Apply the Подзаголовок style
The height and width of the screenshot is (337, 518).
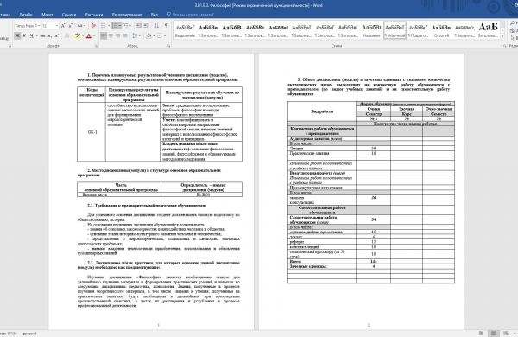point(418,30)
